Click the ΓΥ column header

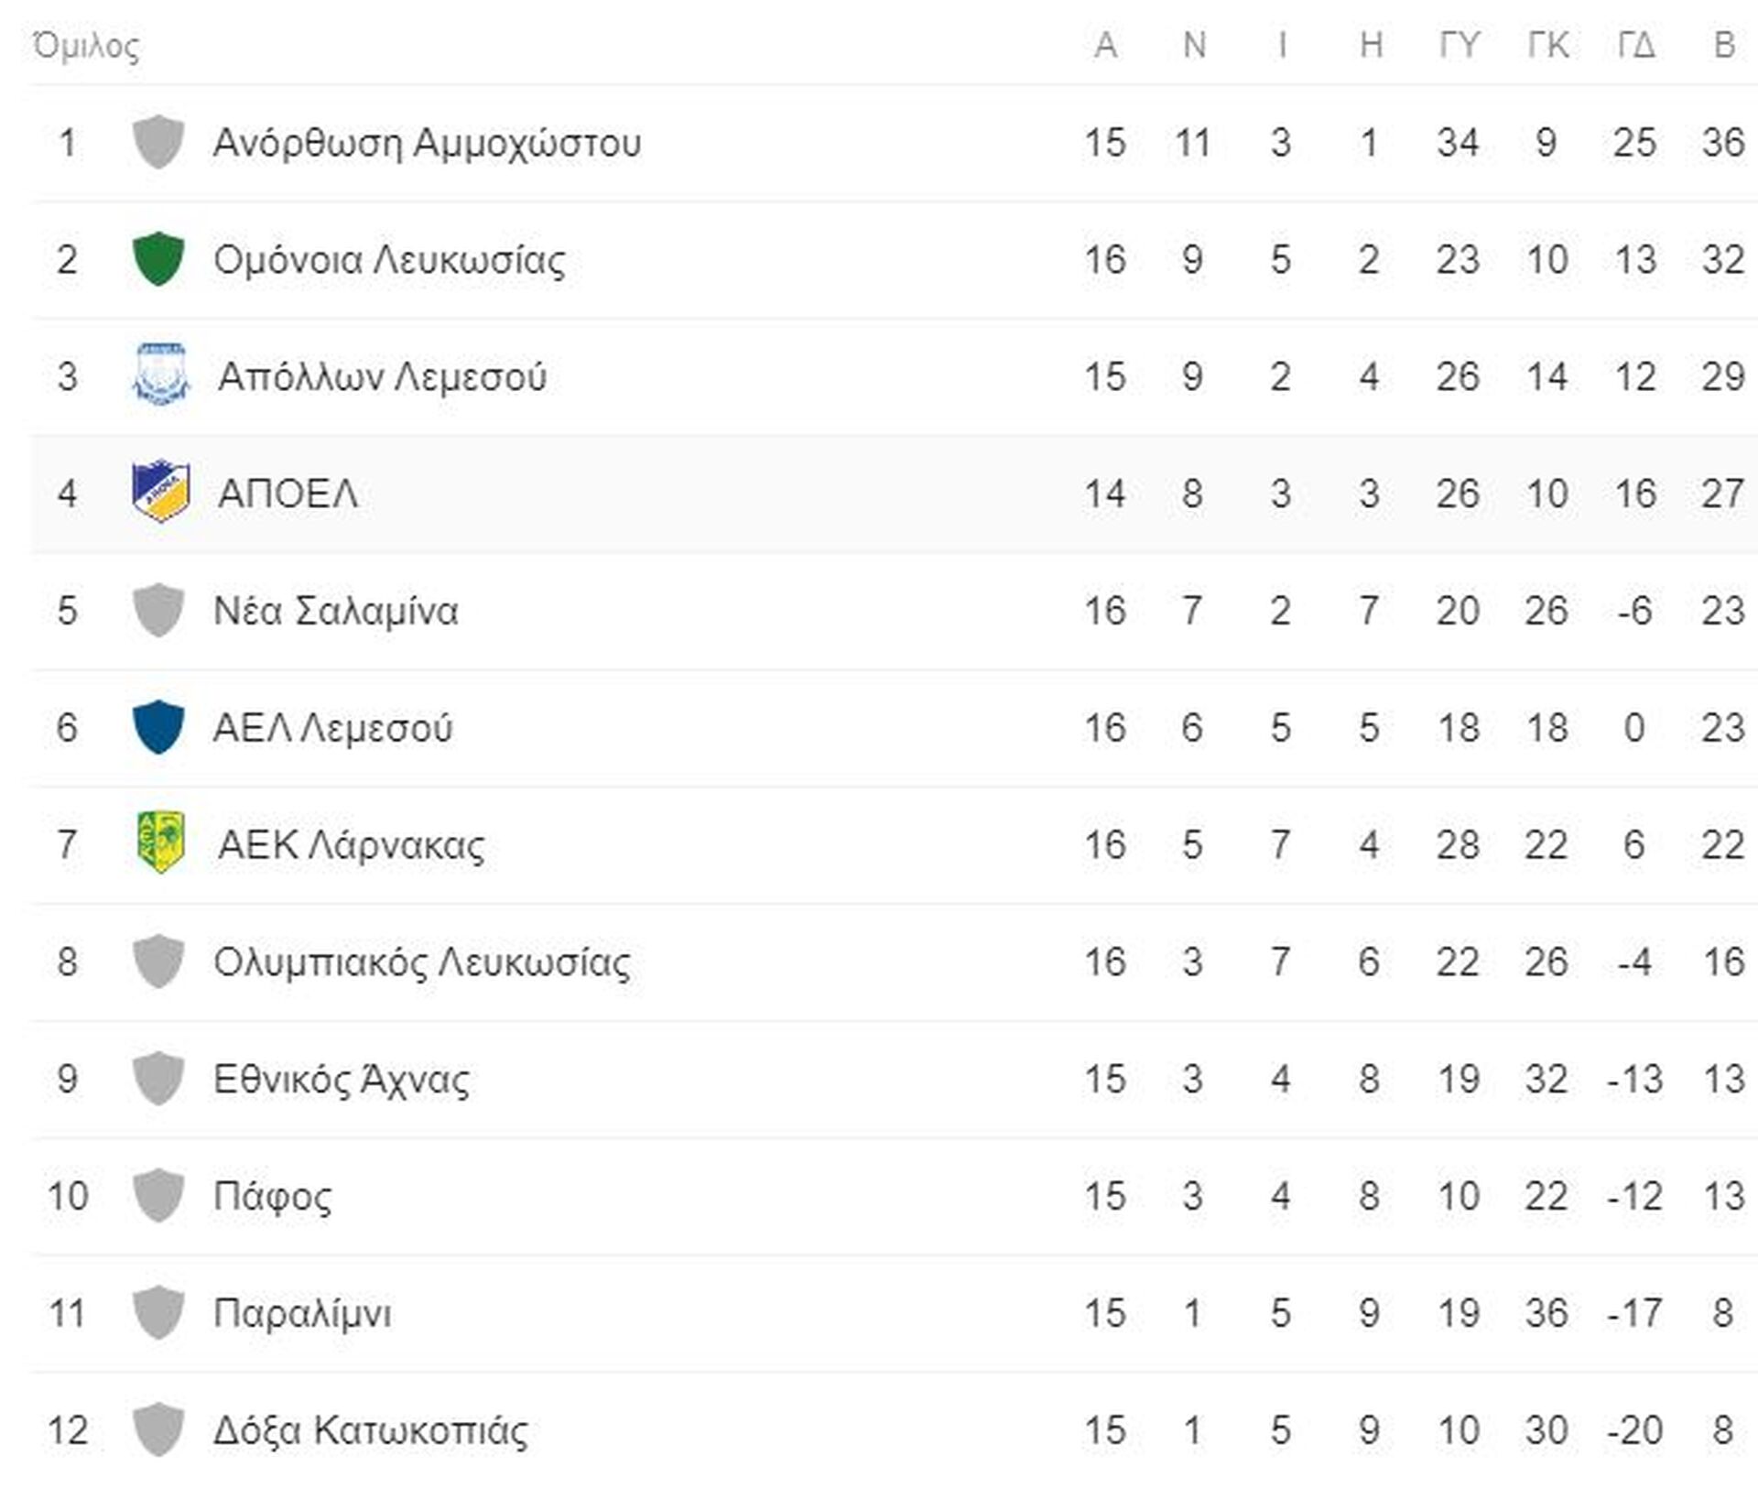(x=1460, y=45)
